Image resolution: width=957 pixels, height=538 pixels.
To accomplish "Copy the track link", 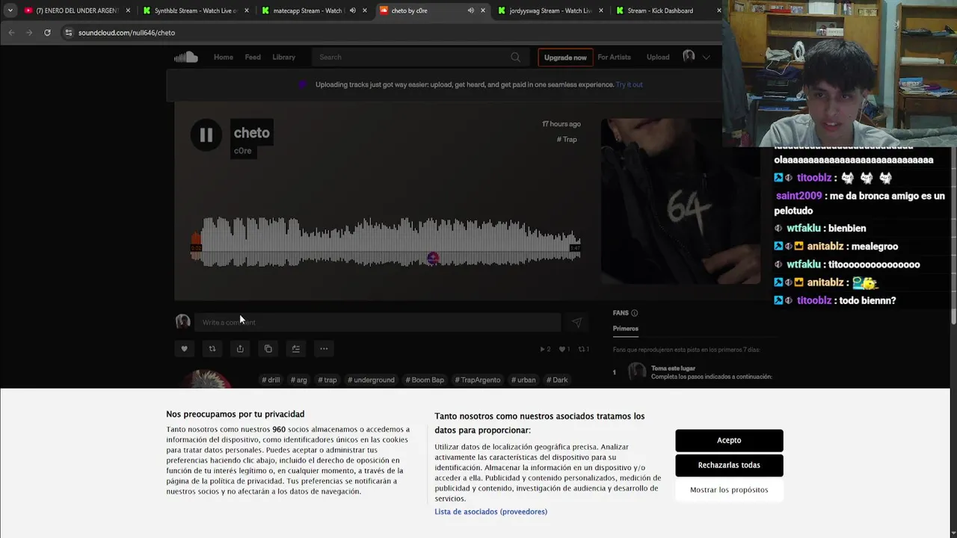I will [x=268, y=348].
